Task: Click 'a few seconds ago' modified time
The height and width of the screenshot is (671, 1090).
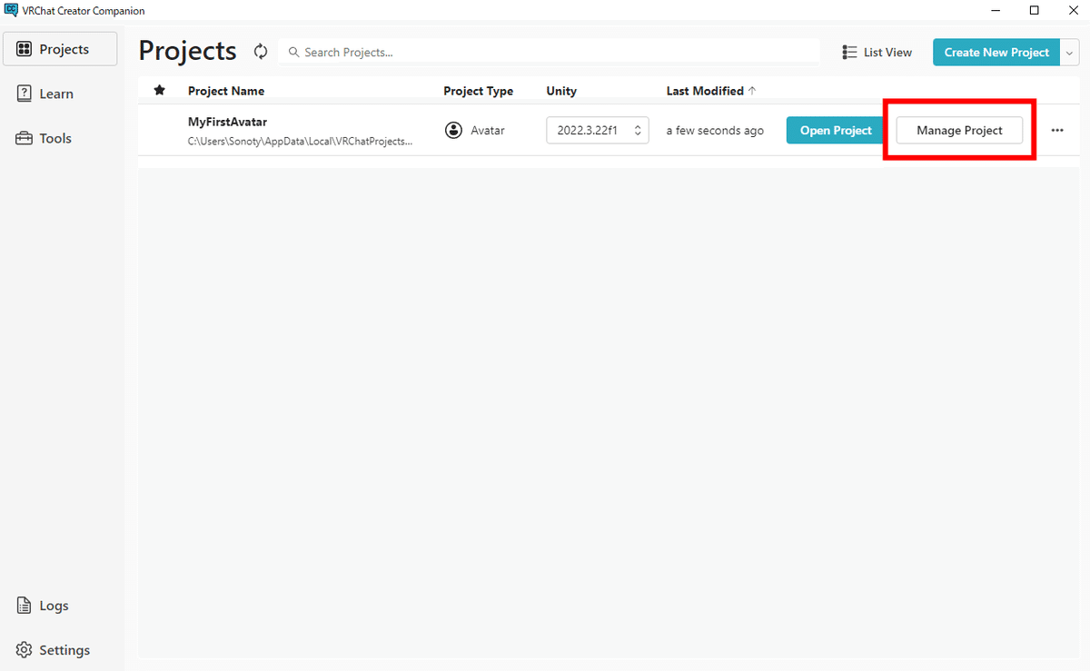Action: [715, 130]
